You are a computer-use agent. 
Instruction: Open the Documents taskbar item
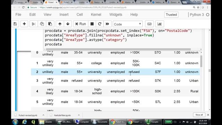pyautogui.click(x=100, y=122)
